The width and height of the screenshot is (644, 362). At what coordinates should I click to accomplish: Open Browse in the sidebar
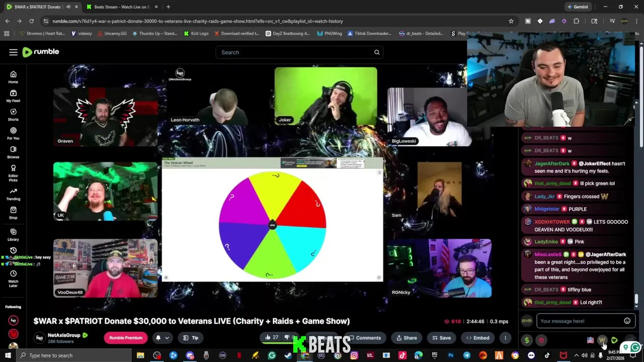point(13,152)
